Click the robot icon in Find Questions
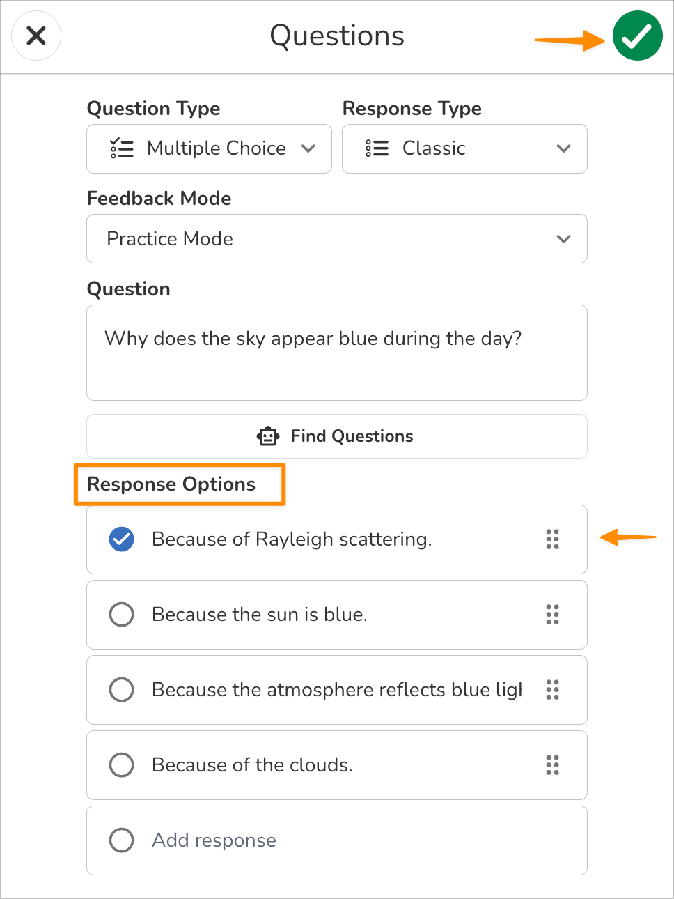 coord(267,436)
